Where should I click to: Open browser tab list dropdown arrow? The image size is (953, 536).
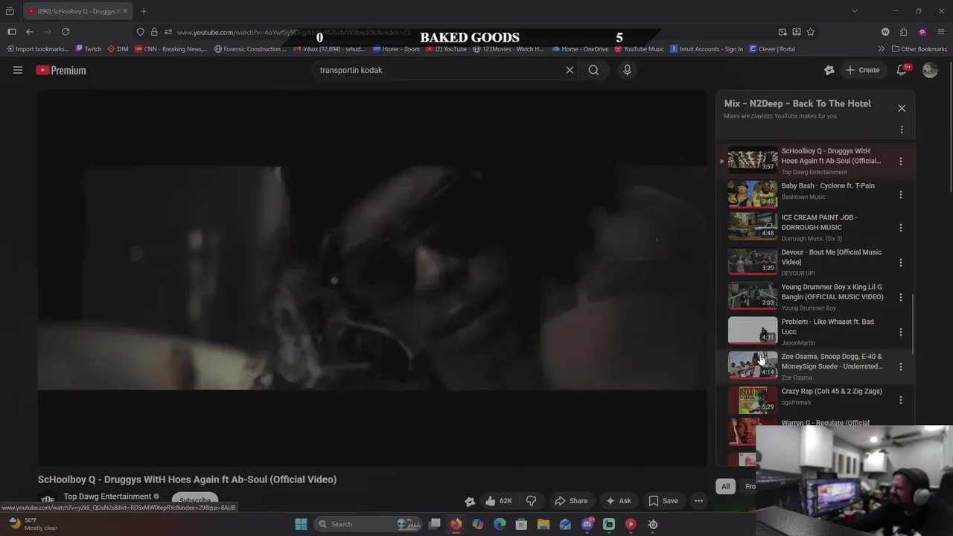(855, 11)
